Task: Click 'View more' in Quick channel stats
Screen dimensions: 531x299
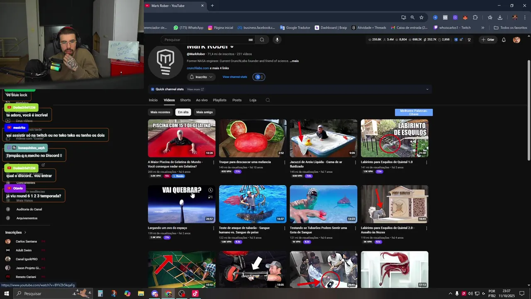Action: click(195, 89)
